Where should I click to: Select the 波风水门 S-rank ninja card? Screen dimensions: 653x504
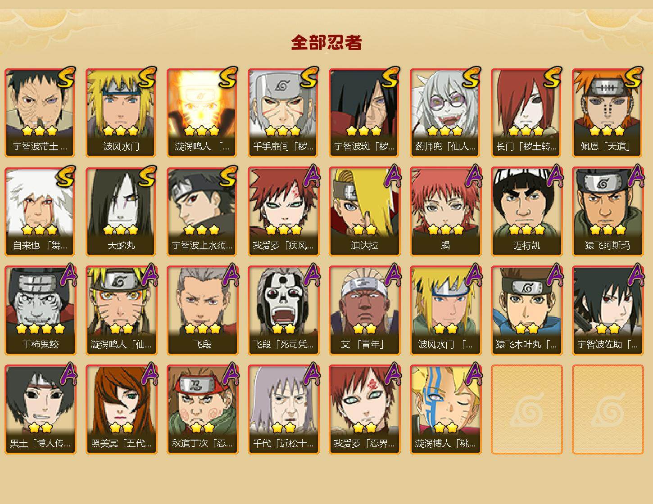[121, 112]
